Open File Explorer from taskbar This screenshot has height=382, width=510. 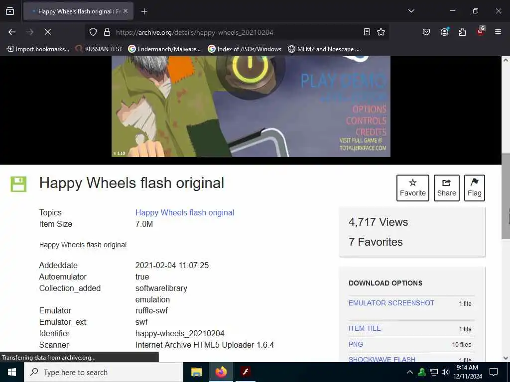tap(196, 372)
